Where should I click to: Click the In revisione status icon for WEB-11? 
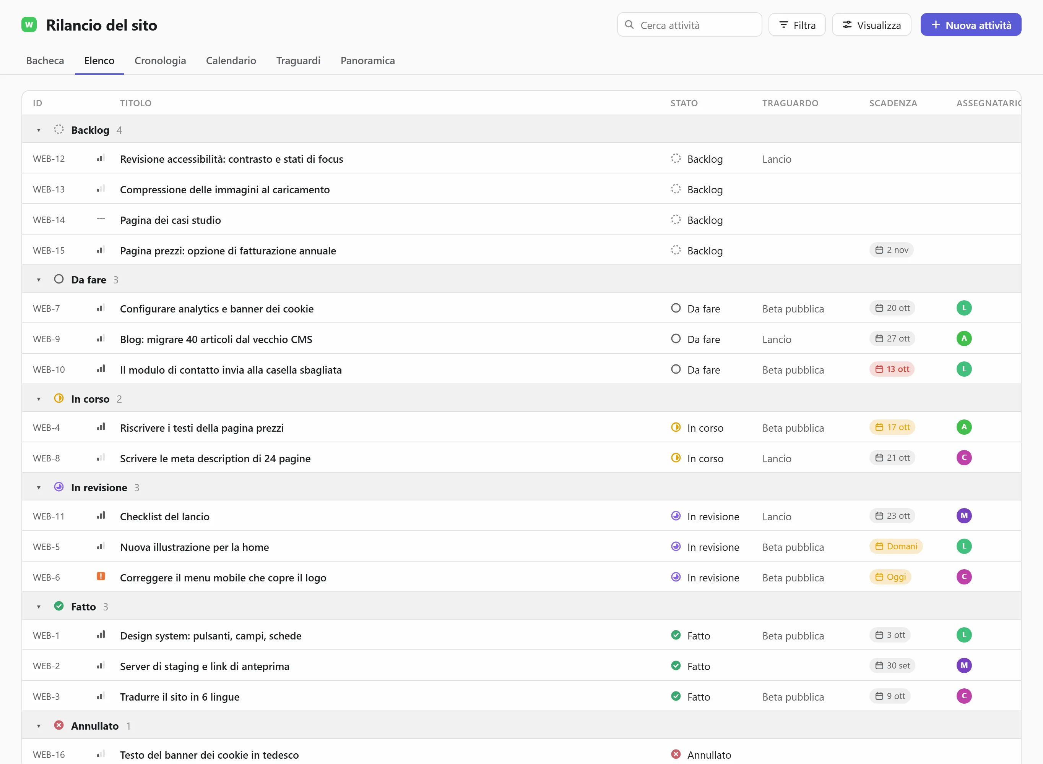point(676,516)
